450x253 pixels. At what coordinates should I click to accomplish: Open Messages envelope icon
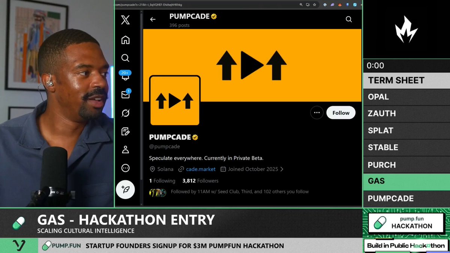coord(125,94)
